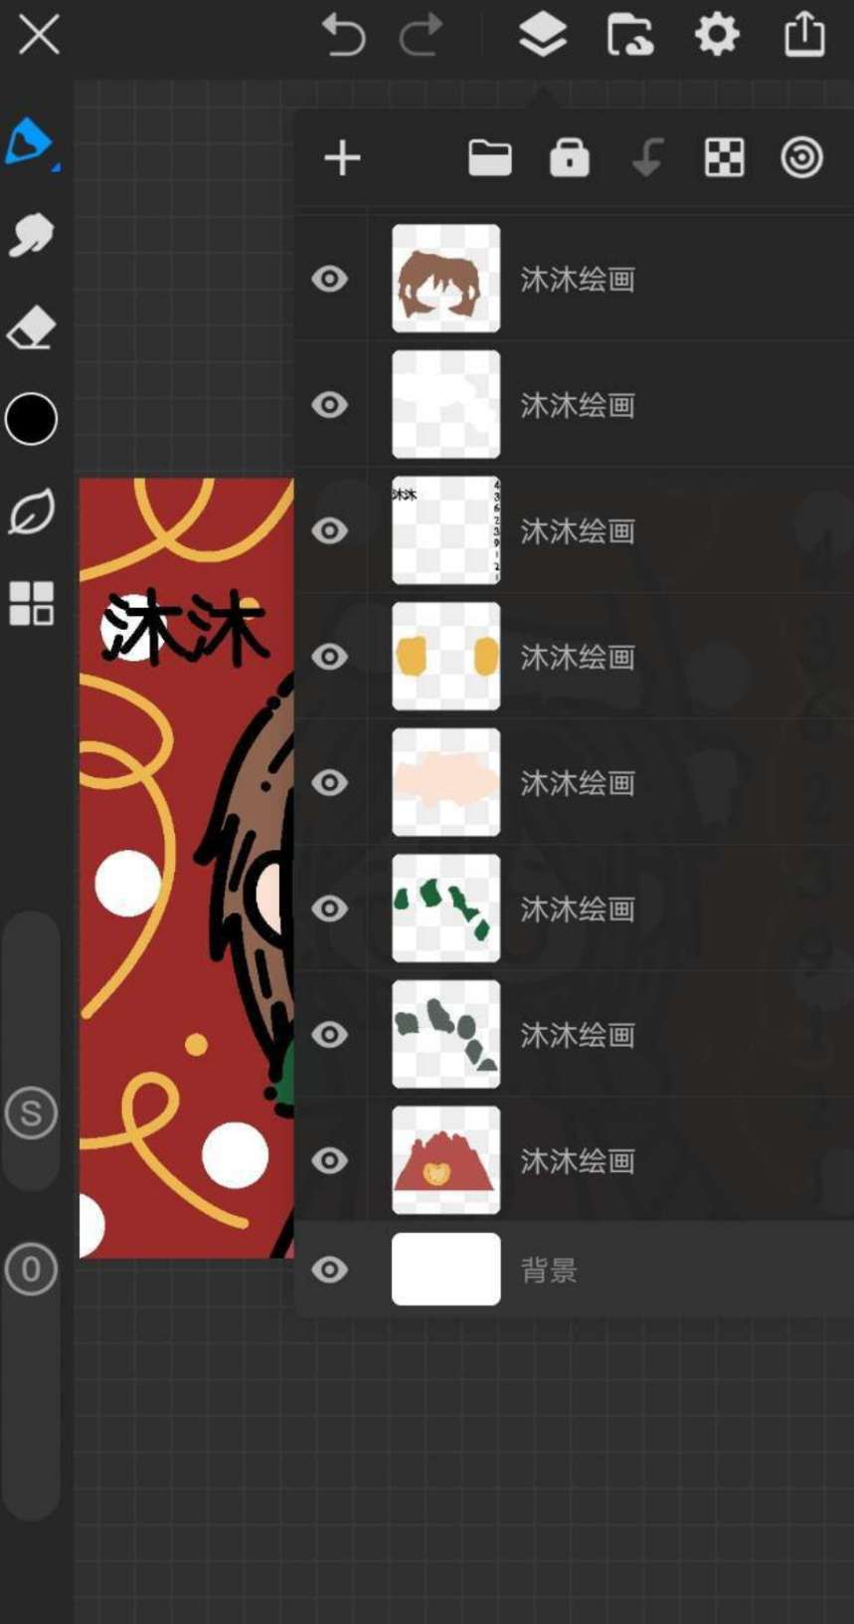854x1624 pixels.
Task: Add a new layer with plus
Action: 343,158
